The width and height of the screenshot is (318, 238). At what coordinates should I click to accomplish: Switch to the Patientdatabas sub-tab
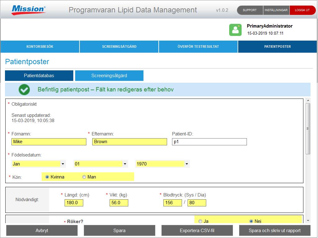(x=39, y=76)
